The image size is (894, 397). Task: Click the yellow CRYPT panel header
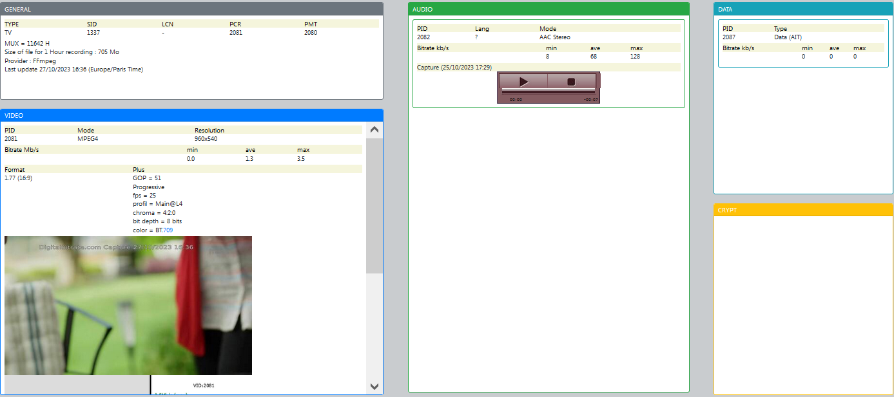tap(803, 210)
